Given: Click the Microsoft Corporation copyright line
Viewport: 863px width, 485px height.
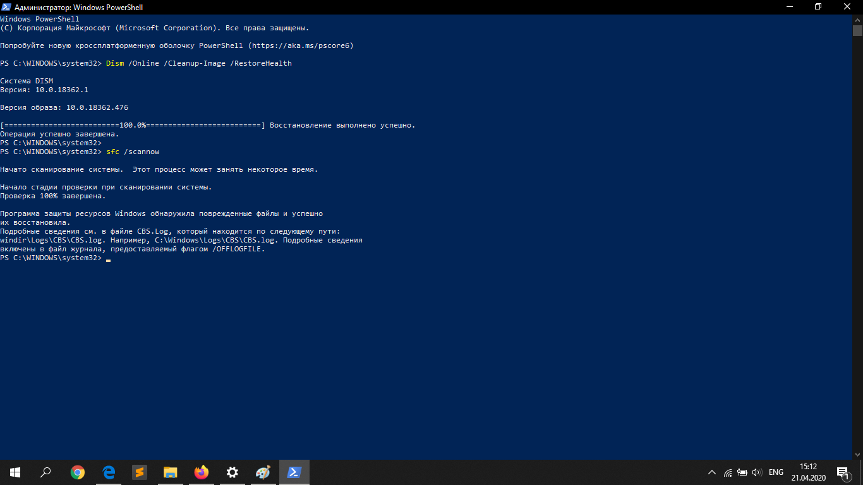Looking at the screenshot, I should pos(155,28).
